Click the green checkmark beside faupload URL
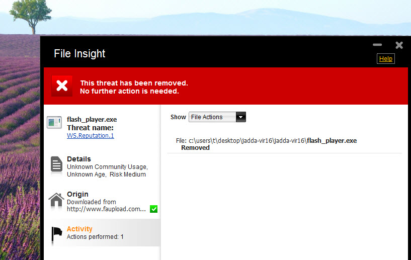This screenshot has height=260, width=411. point(153,209)
